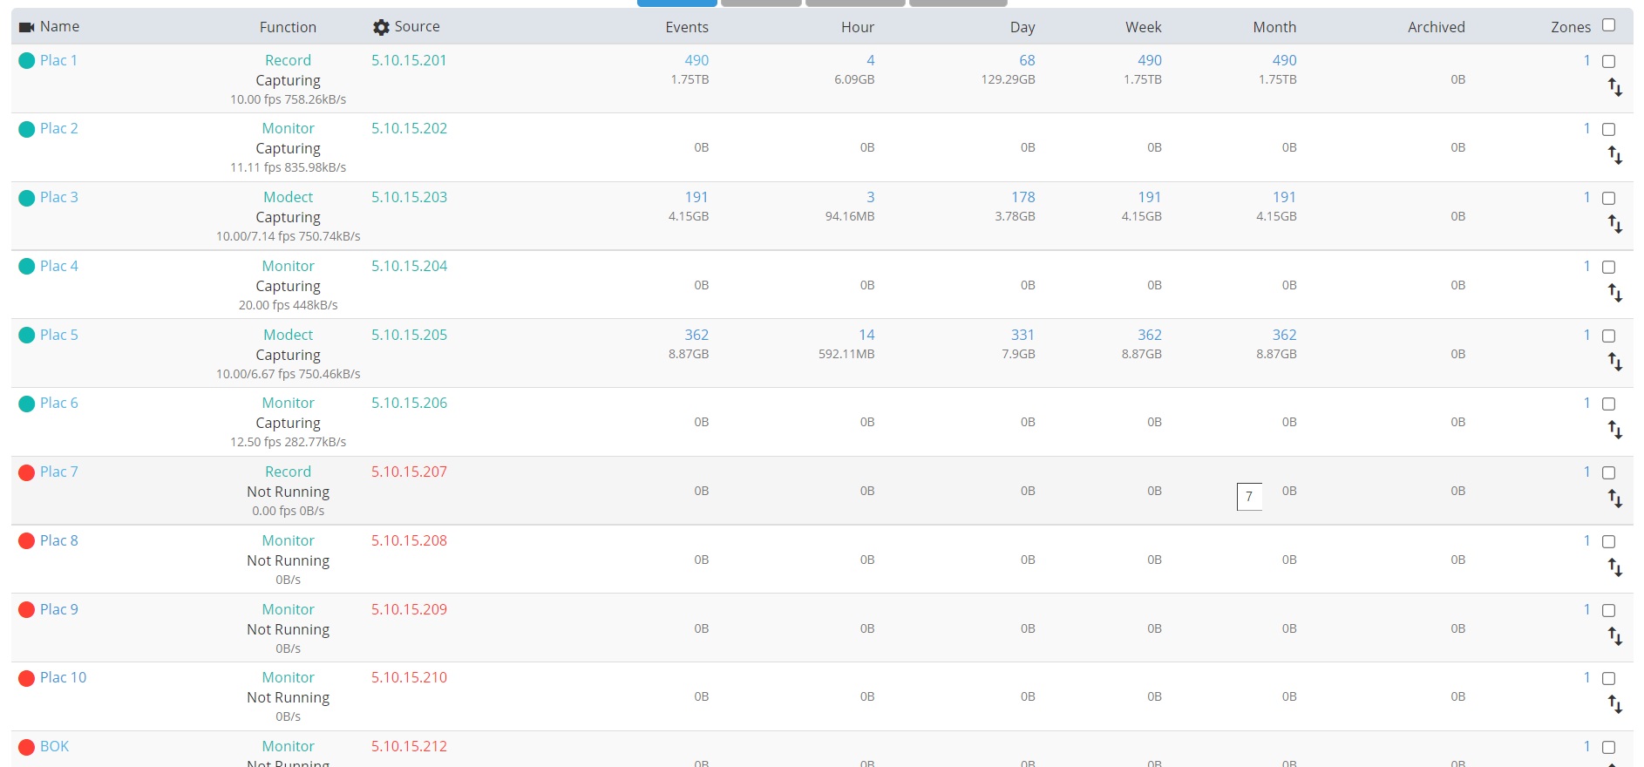This screenshot has width=1644, height=767.
Task: Click the red status dot of Plac 8
Action: tap(27, 541)
